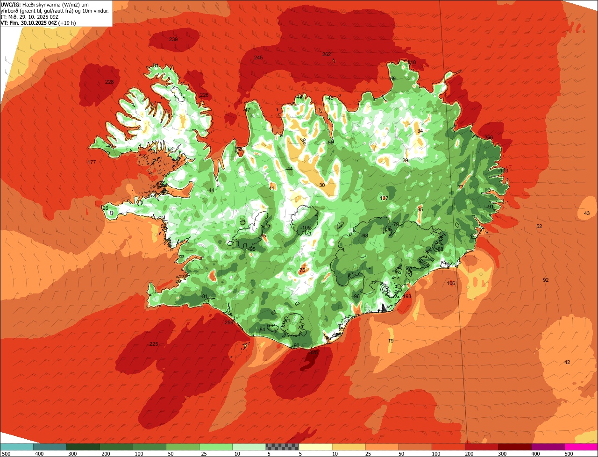The width and height of the screenshot is (598, 457).
Task: Click the orange legend swatch, 50 to 100
Action: tap(415, 447)
